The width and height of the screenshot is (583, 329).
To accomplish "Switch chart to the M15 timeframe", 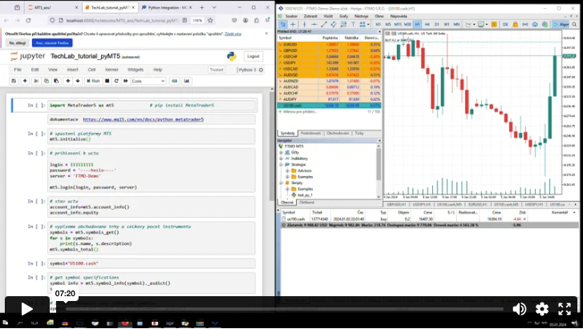I will coord(398,24).
